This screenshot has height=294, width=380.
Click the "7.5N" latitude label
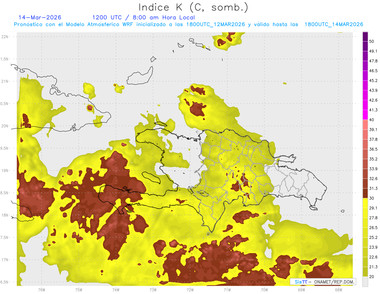click(x=5, y=237)
